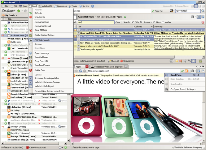Click the Dilbert feed icon
The height and width of the screenshot is (150, 206).
(x=9, y=75)
